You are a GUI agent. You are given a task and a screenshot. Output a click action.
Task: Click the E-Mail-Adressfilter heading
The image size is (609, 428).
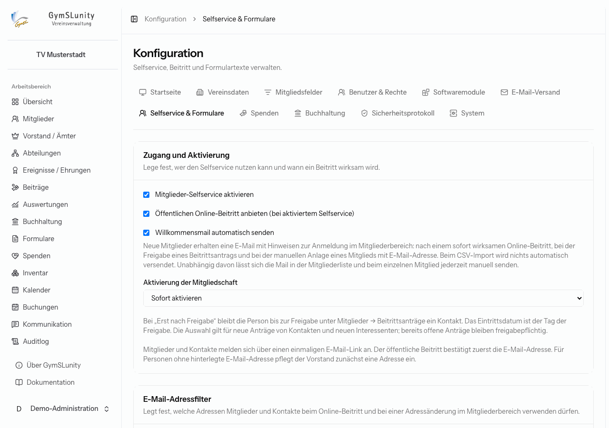click(x=177, y=399)
